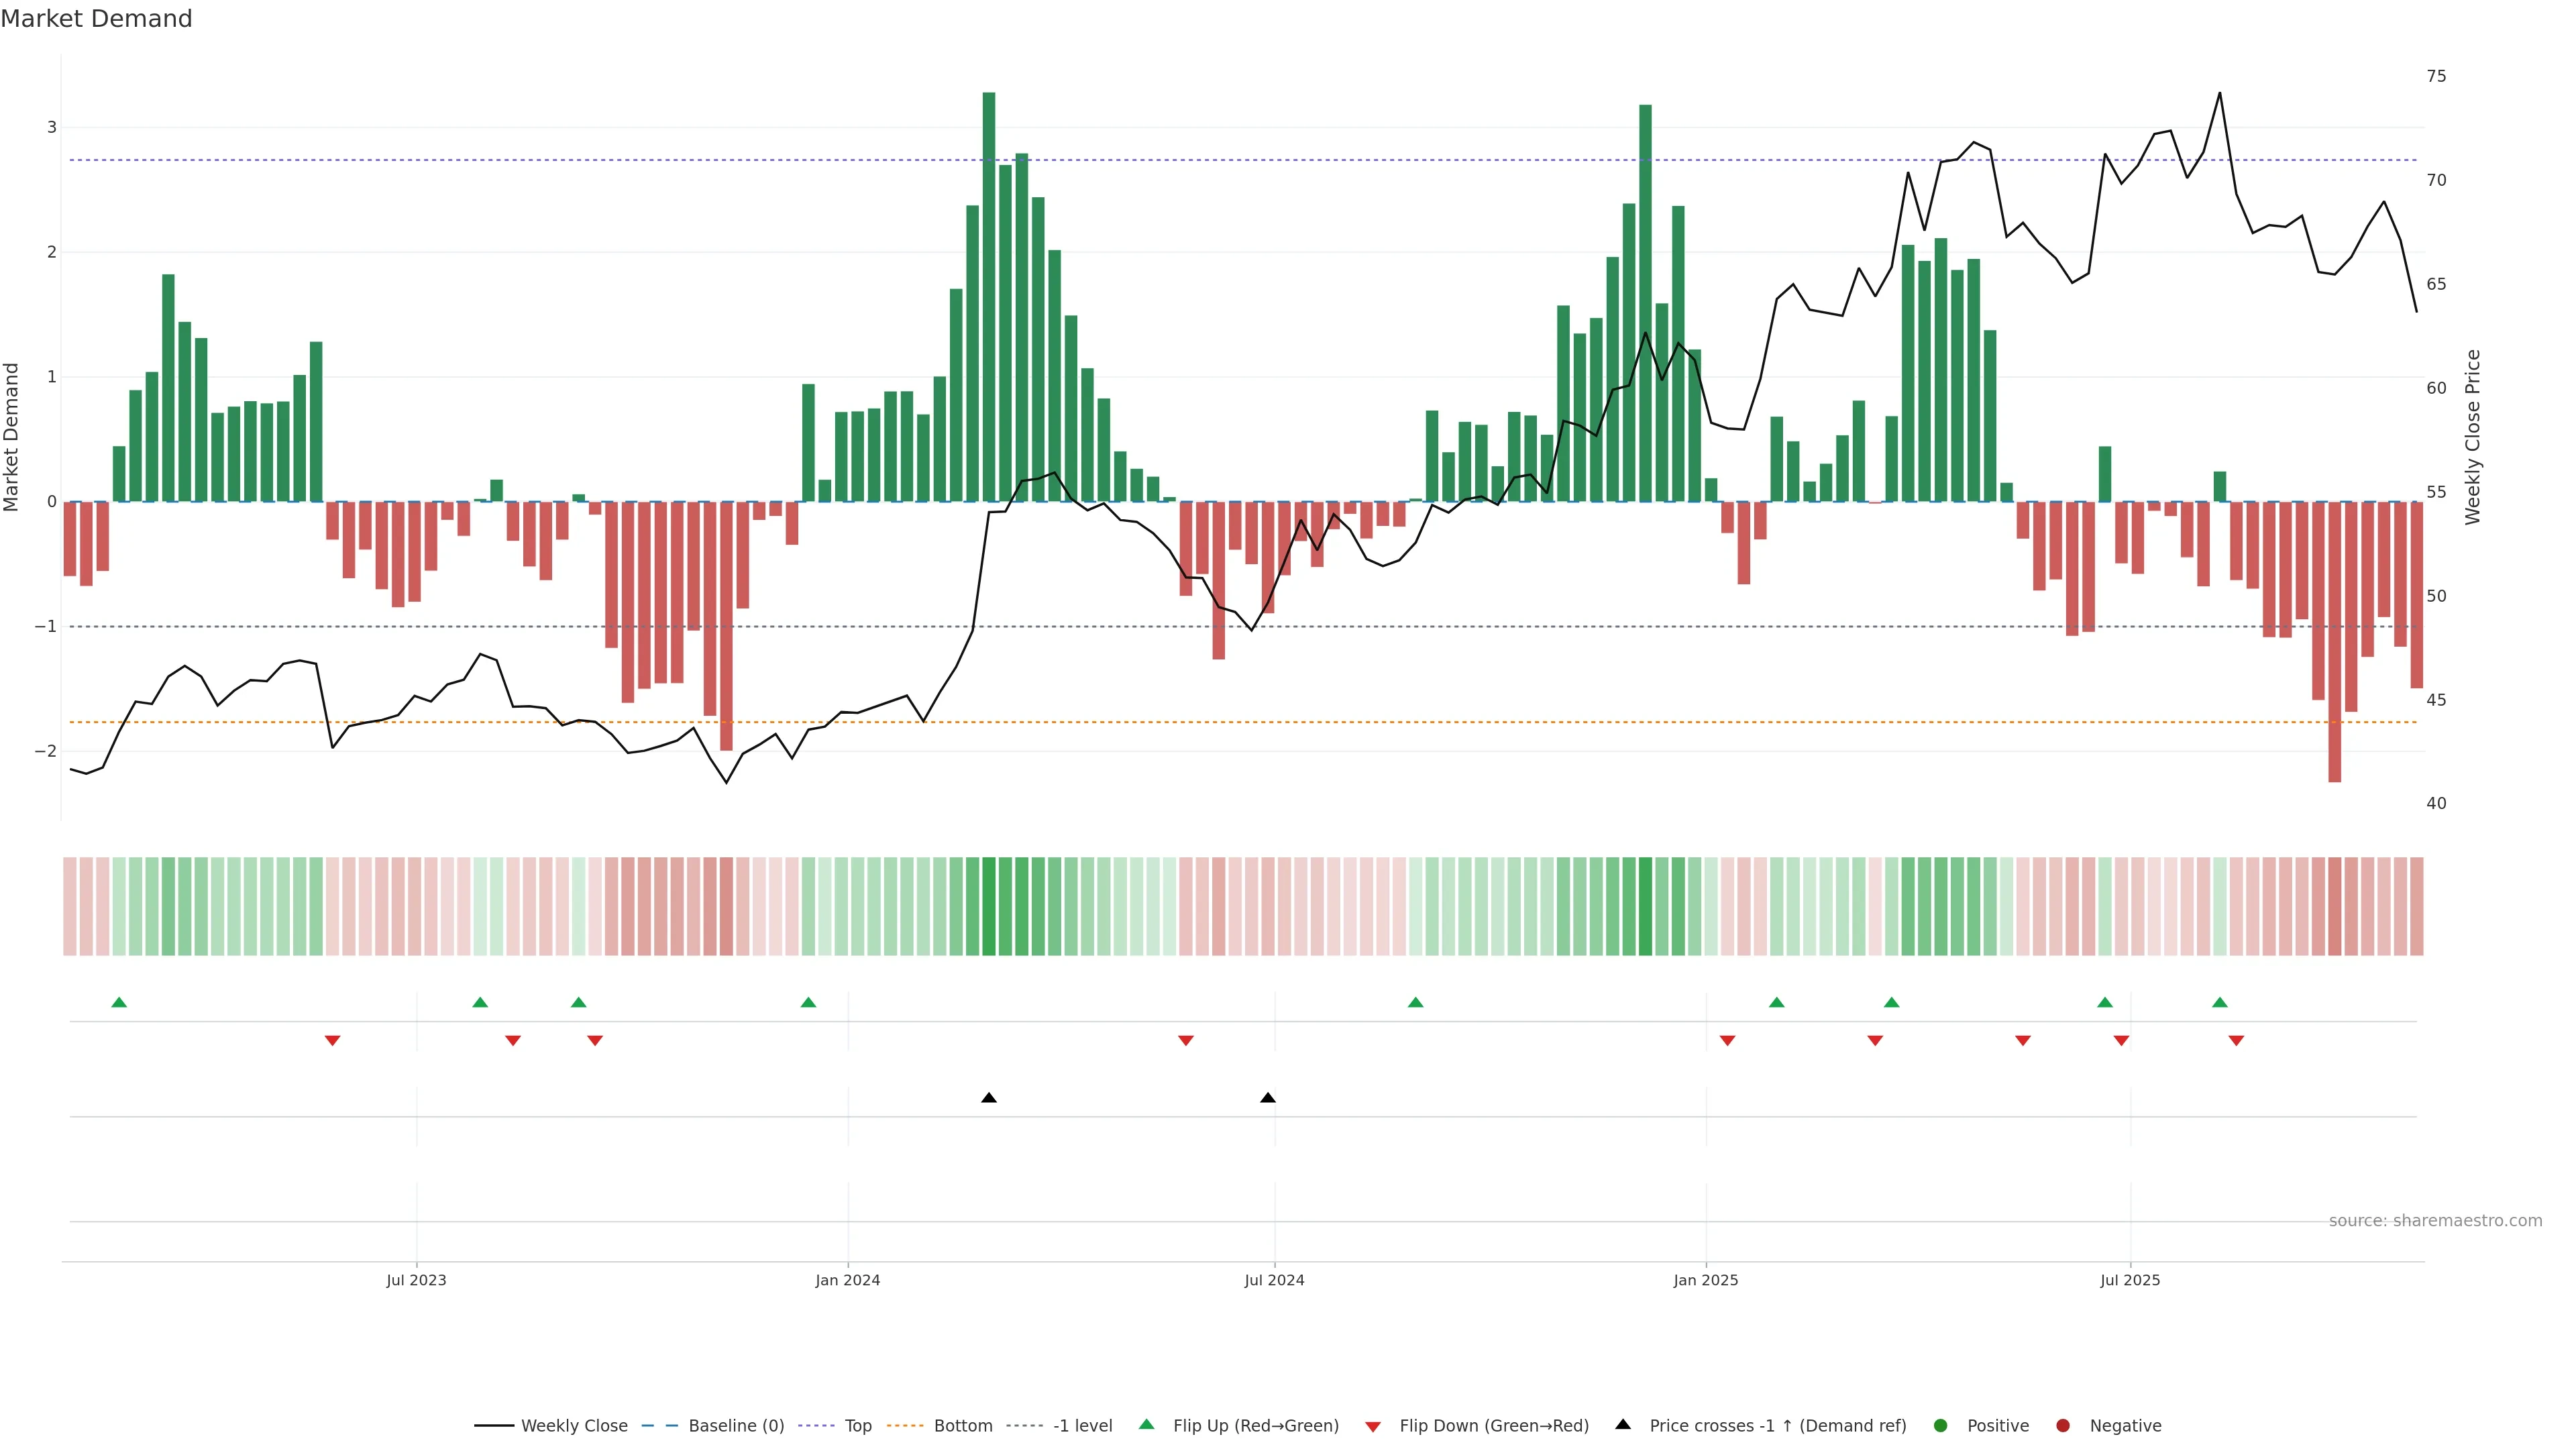Toggle the -1 level legend entry
The width and height of the screenshot is (2576, 1449).
click(1082, 1426)
